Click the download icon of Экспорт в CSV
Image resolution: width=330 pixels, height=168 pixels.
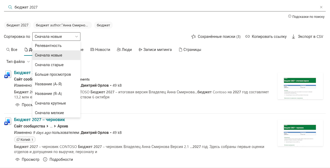293,37
